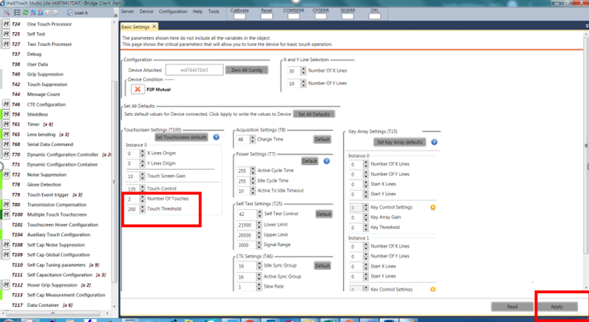This screenshot has width=589, height=322.
Task: Click the stepper arrows for Number Of X Lines
Action: 303,71
